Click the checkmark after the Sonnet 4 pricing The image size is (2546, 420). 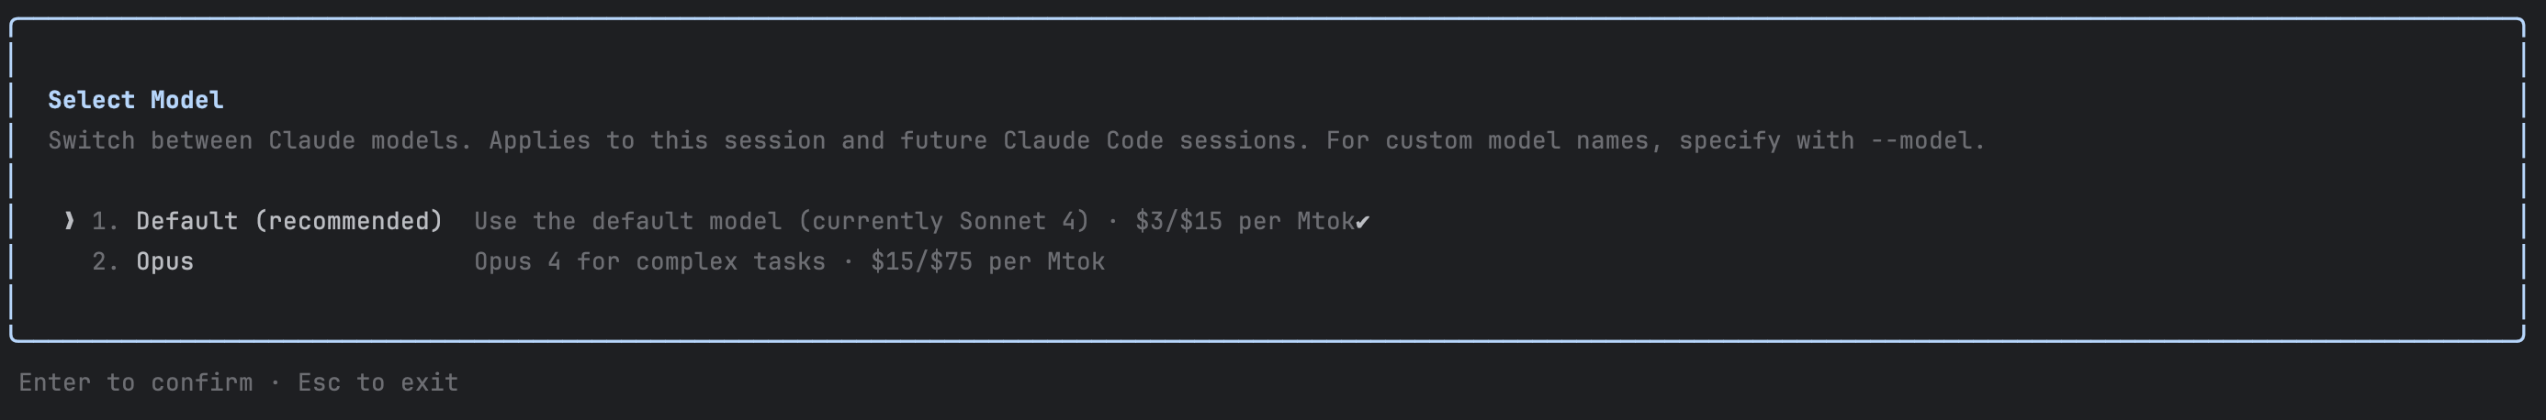[x=1362, y=222]
